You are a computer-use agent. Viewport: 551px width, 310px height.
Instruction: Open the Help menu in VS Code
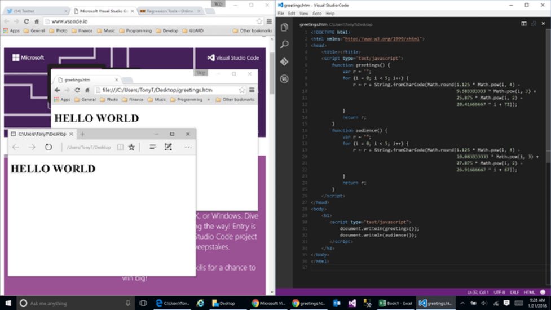coord(330,14)
